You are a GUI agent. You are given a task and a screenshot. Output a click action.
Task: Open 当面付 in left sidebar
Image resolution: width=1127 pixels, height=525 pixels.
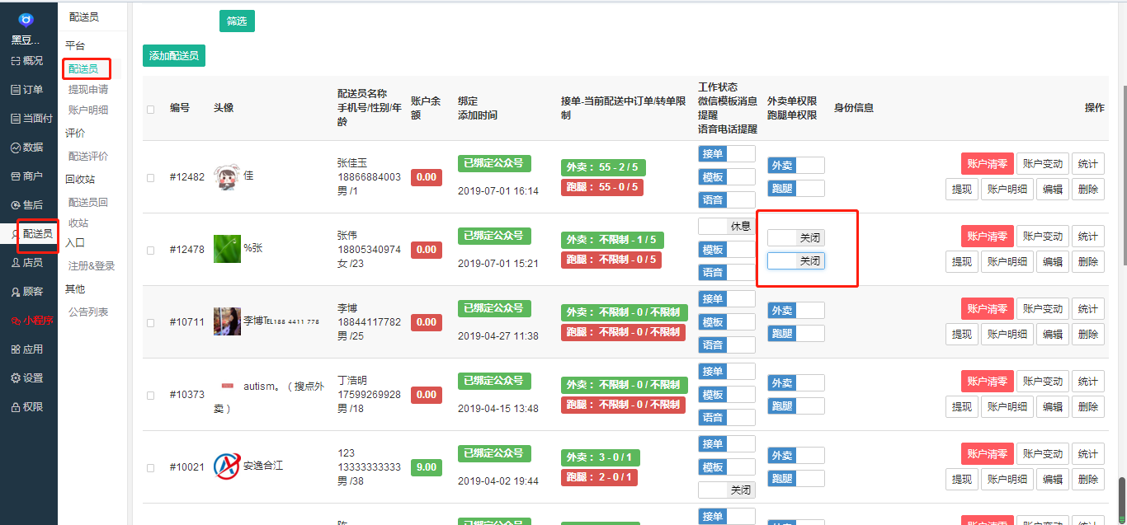[x=31, y=119]
